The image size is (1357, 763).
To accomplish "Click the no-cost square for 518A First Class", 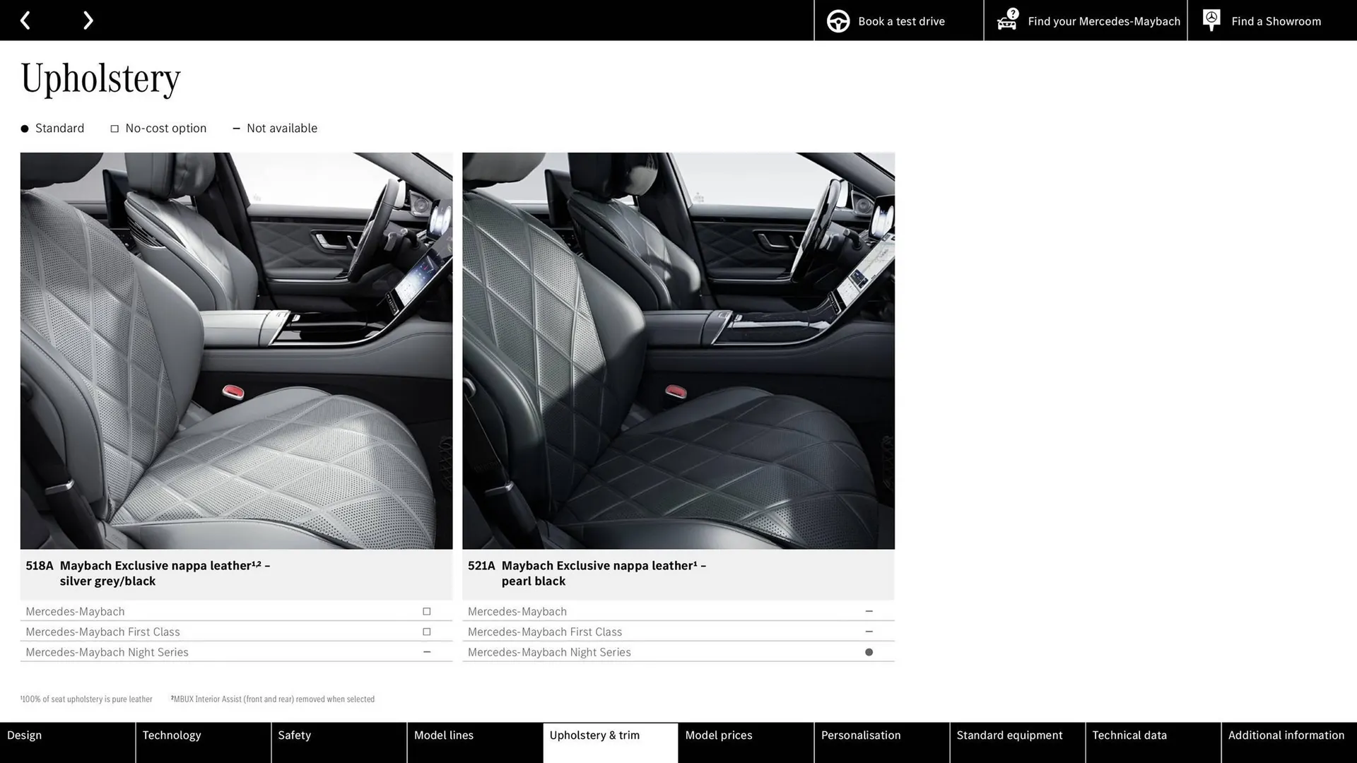I will click(426, 632).
